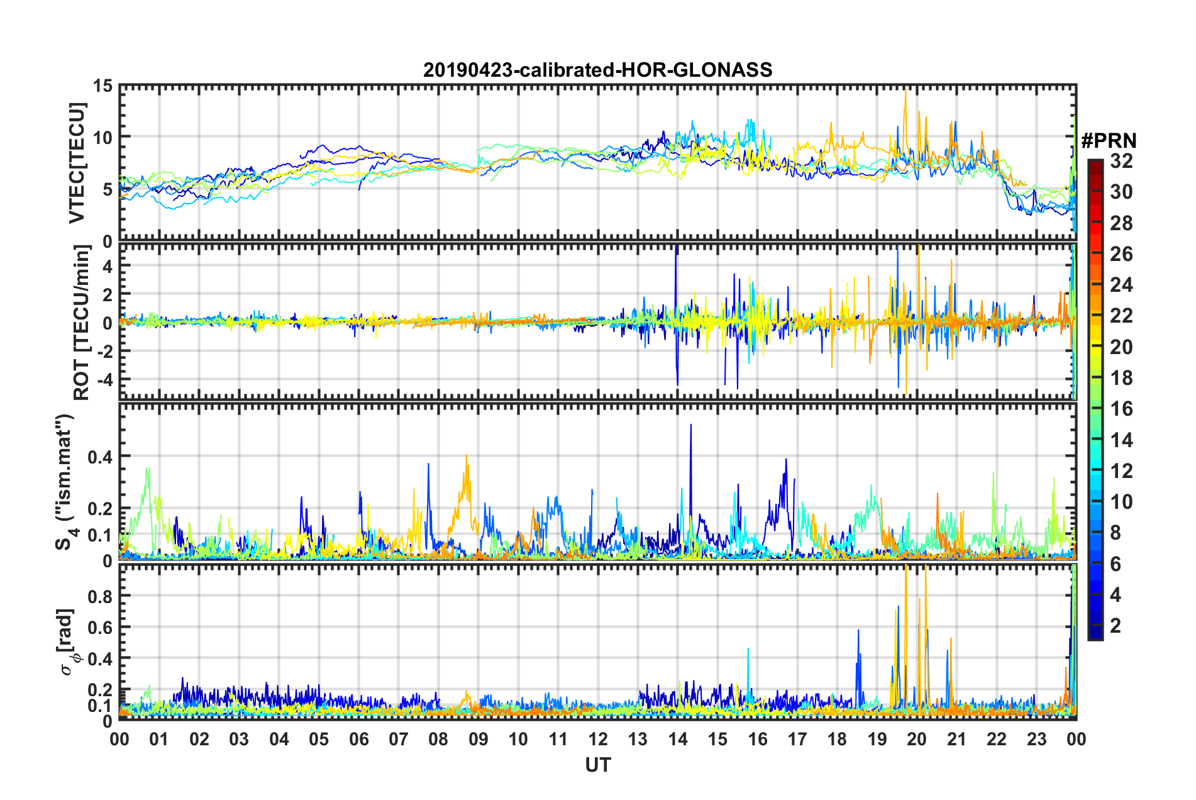Click the 0.4 tick on the S4 axis
1196x800 pixels.
[x=100, y=457]
